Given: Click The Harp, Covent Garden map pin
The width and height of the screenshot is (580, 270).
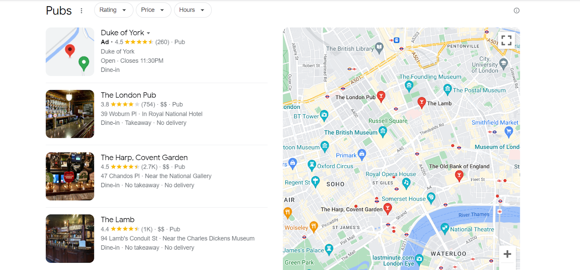Looking at the screenshot, I should coord(388,209).
